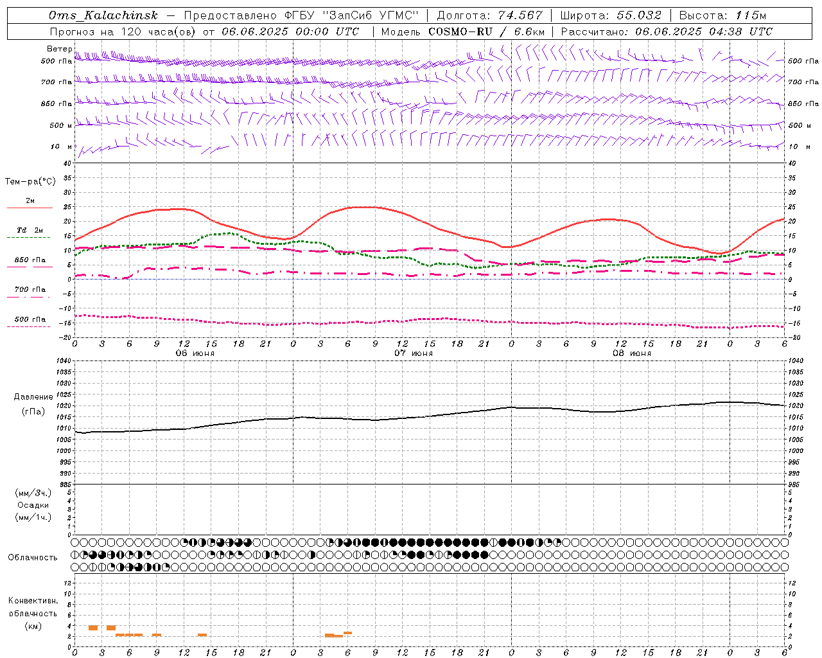Click the Тем-ра(°C) axis label

(30, 182)
